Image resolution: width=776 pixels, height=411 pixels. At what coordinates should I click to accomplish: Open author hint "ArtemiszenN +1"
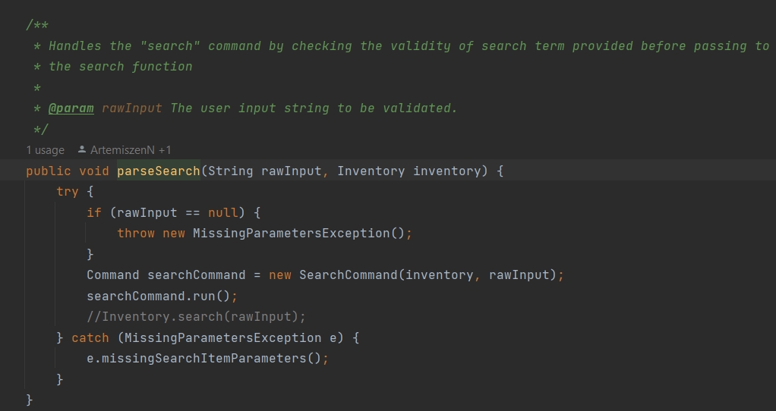[x=131, y=150]
